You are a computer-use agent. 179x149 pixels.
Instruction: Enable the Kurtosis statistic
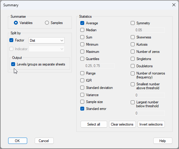pyautogui.click(x=133, y=44)
